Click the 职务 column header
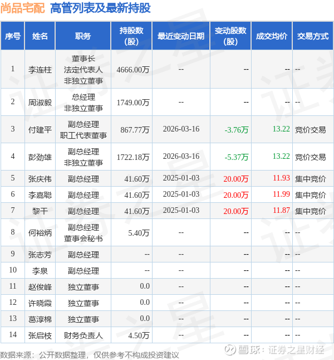This screenshot has width=334, height=360. coord(83,36)
